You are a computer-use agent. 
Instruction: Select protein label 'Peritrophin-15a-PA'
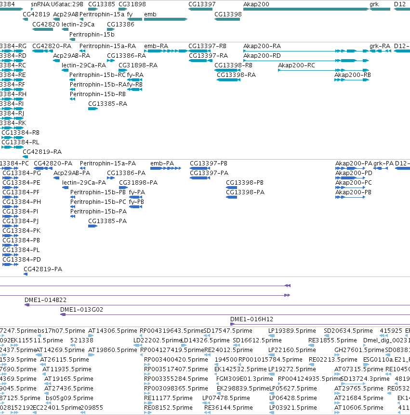[108, 163]
